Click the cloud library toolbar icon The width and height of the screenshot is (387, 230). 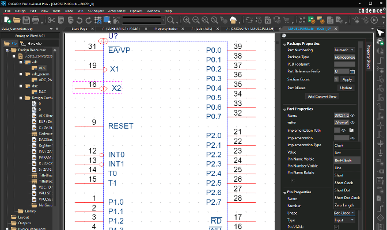233,20
